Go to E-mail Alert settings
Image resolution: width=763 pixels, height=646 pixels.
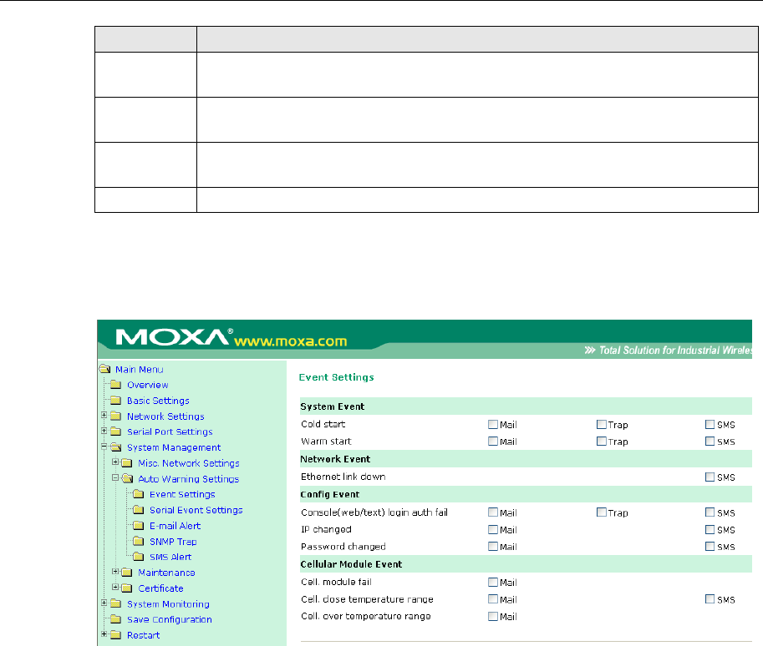click(x=175, y=526)
